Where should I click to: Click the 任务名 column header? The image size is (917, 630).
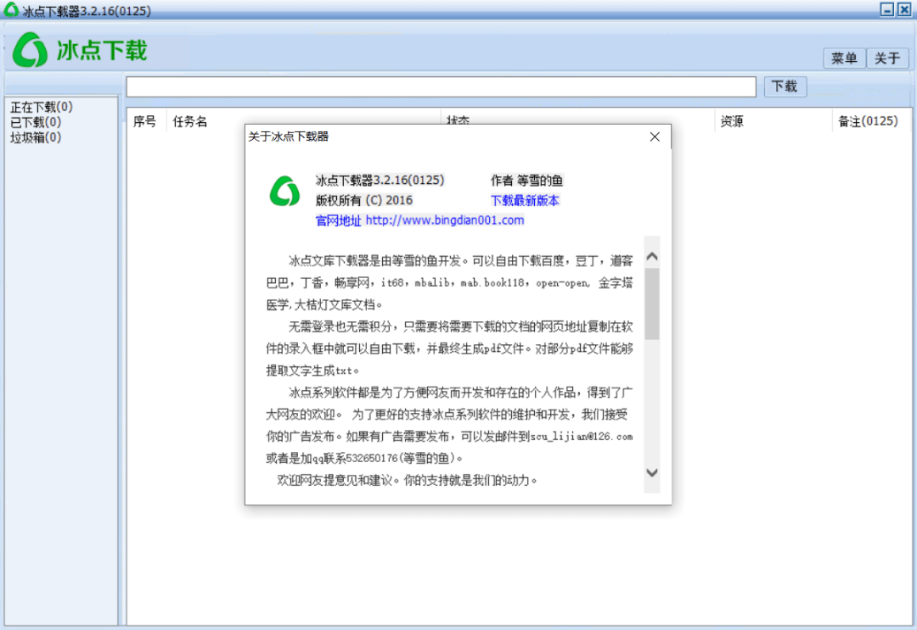click(188, 120)
